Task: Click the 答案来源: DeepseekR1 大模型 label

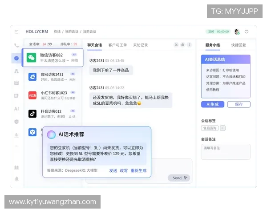Action: tap(73, 170)
